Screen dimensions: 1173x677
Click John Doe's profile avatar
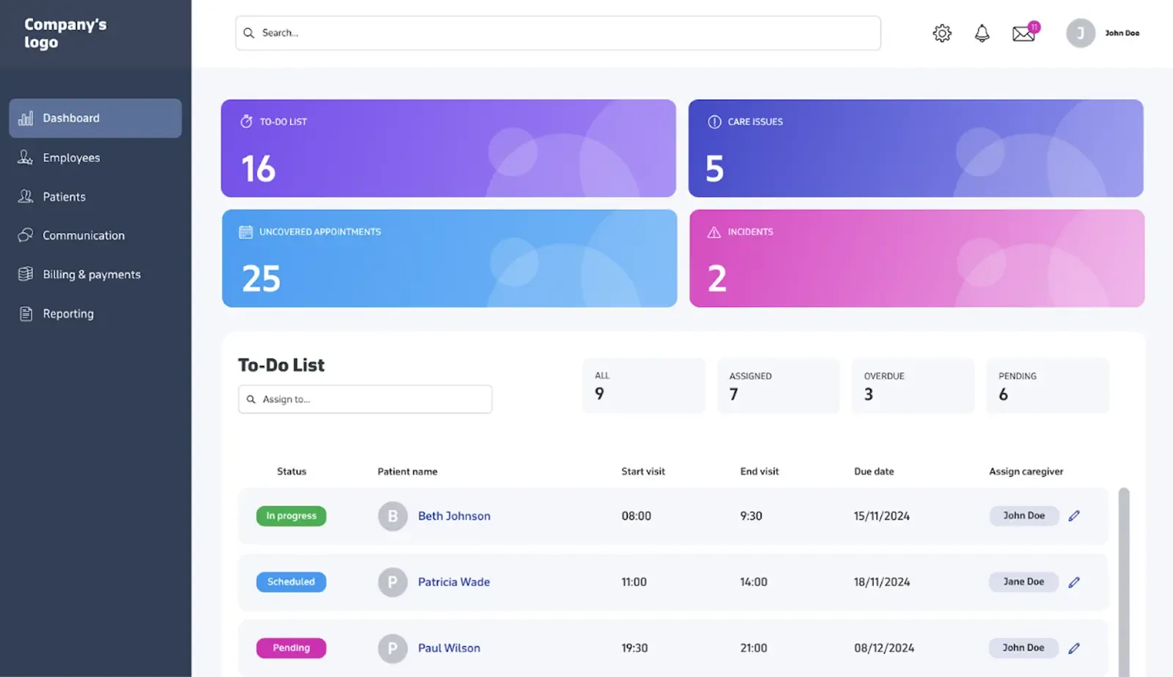[1080, 33]
